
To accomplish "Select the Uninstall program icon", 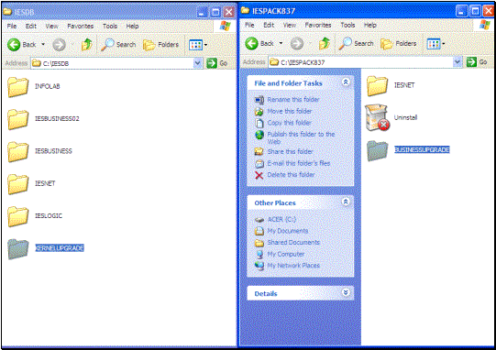I will (377, 117).
